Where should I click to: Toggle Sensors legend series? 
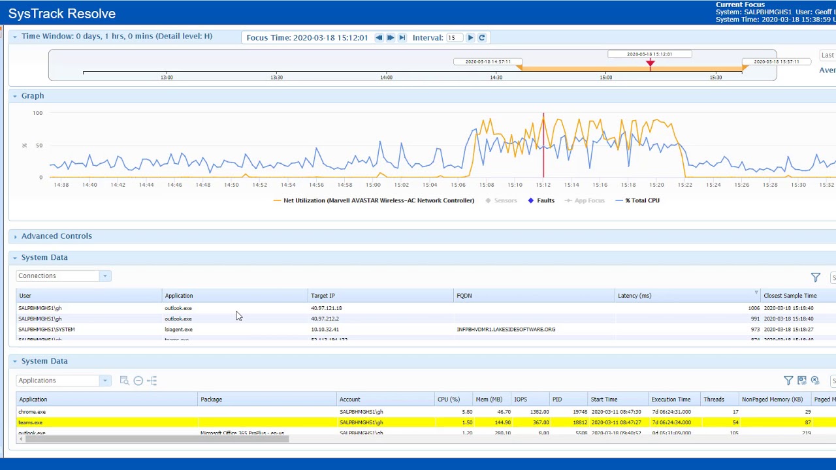pyautogui.click(x=501, y=200)
